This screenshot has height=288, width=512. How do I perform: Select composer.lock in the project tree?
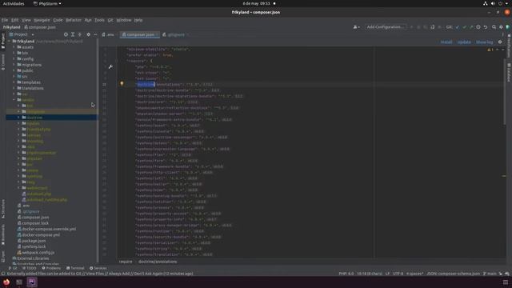pyautogui.click(x=35, y=223)
